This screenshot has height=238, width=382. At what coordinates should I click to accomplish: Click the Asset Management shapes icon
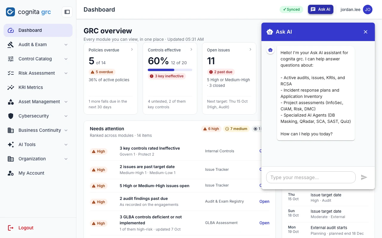(x=11, y=102)
